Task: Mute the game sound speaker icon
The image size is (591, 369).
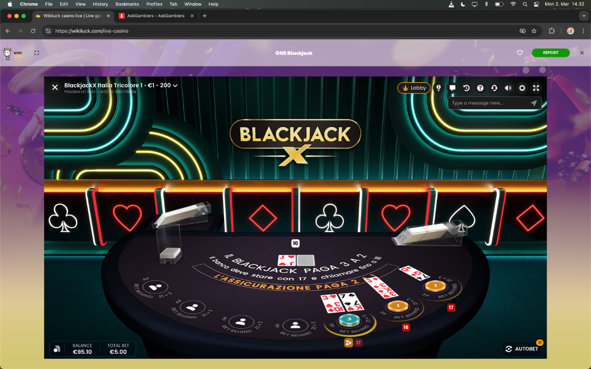Action: pyautogui.click(x=508, y=88)
